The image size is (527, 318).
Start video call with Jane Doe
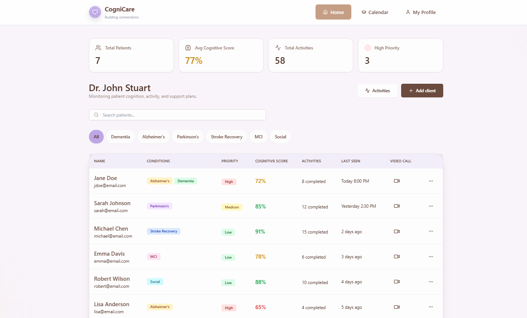pyautogui.click(x=397, y=181)
